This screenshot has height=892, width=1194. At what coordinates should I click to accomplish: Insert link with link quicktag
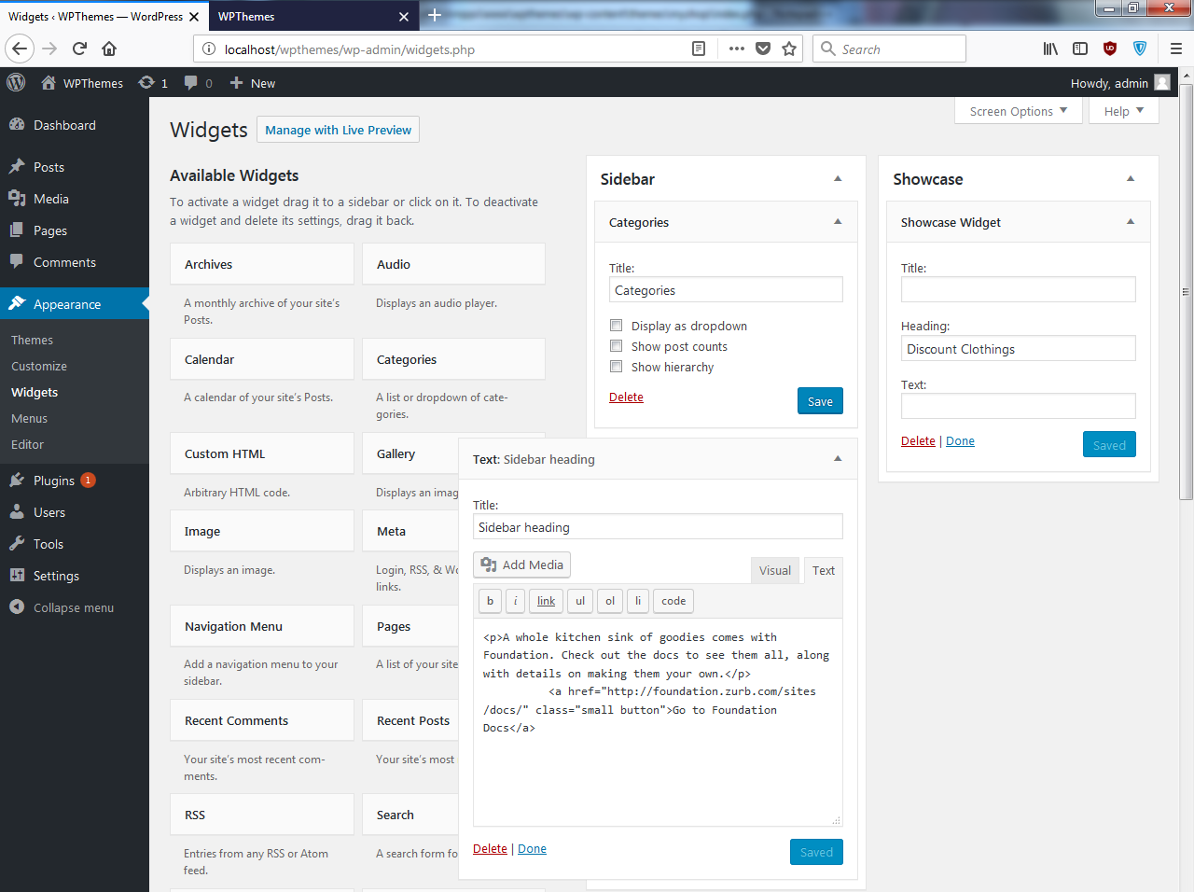coord(546,601)
